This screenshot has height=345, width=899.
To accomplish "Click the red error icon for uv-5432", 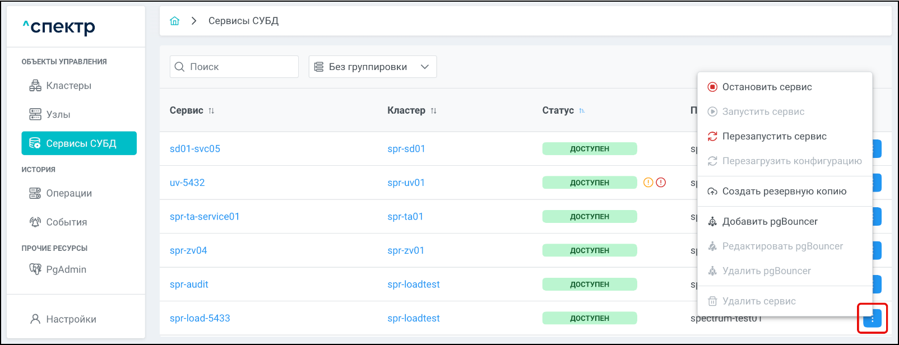I will (x=661, y=183).
